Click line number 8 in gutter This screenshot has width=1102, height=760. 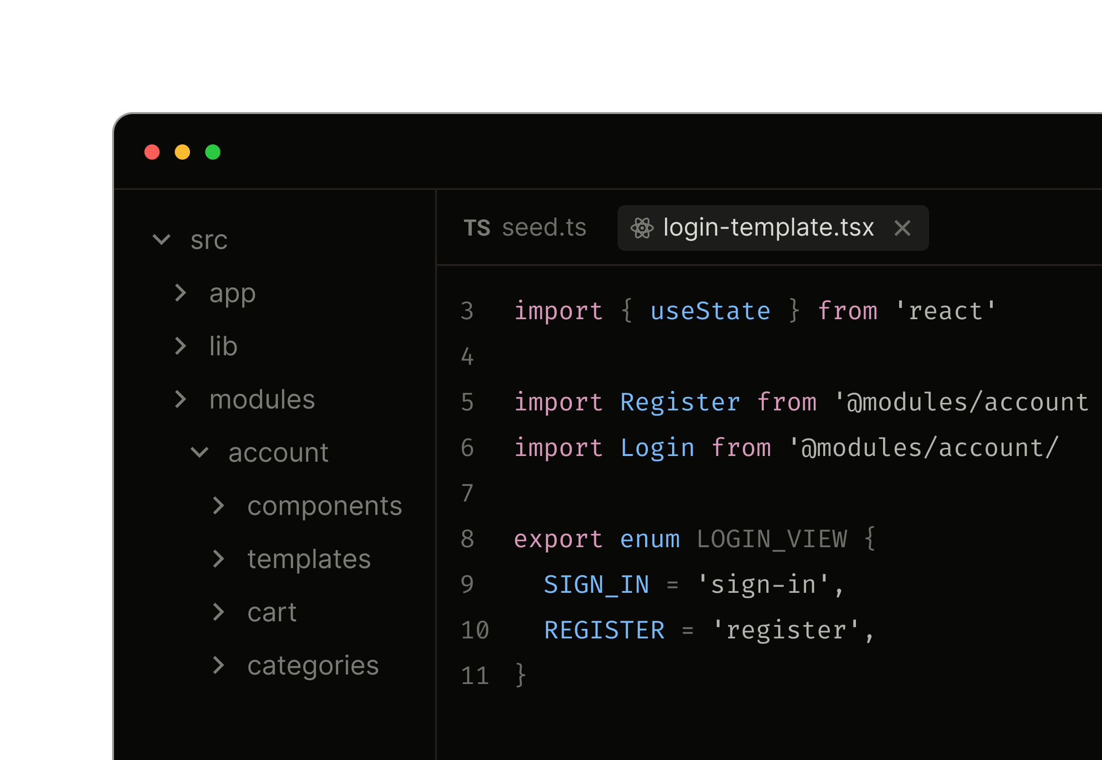(x=467, y=540)
